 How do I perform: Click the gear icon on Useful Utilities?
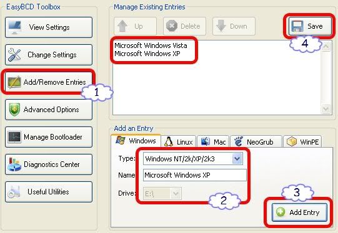click(14, 192)
